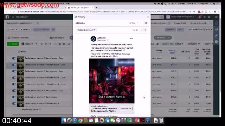Open the Mobile News Feed placement dropdown
Screen dimensions: 225x126
[x=86, y=30]
